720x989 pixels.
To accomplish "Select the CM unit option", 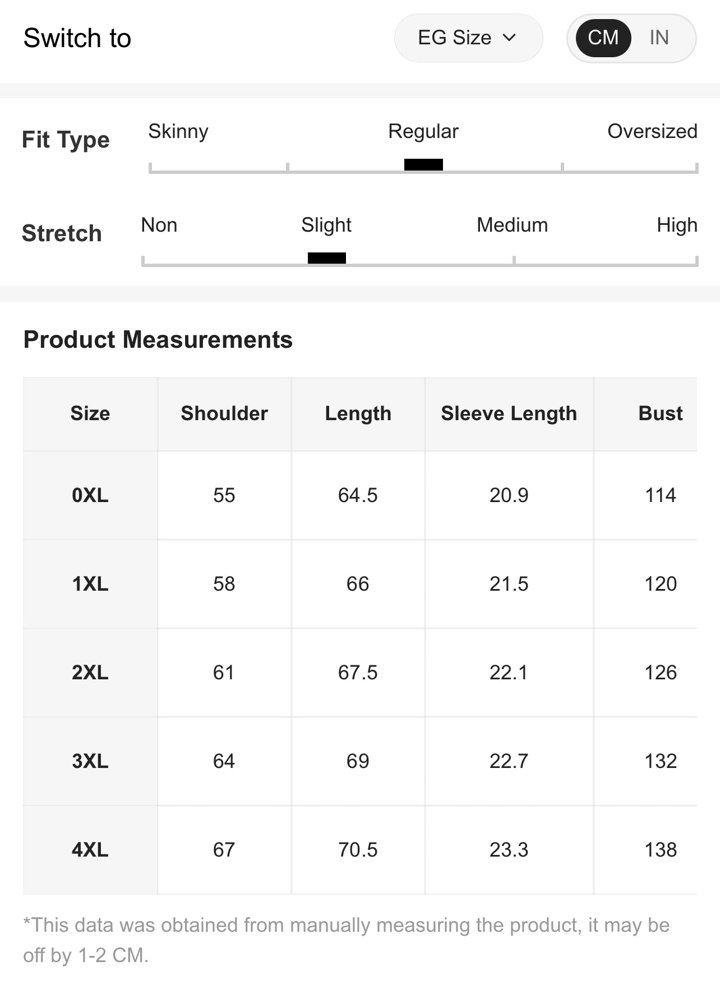I will (603, 38).
